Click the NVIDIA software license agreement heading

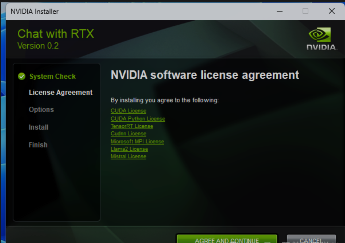[x=205, y=75]
